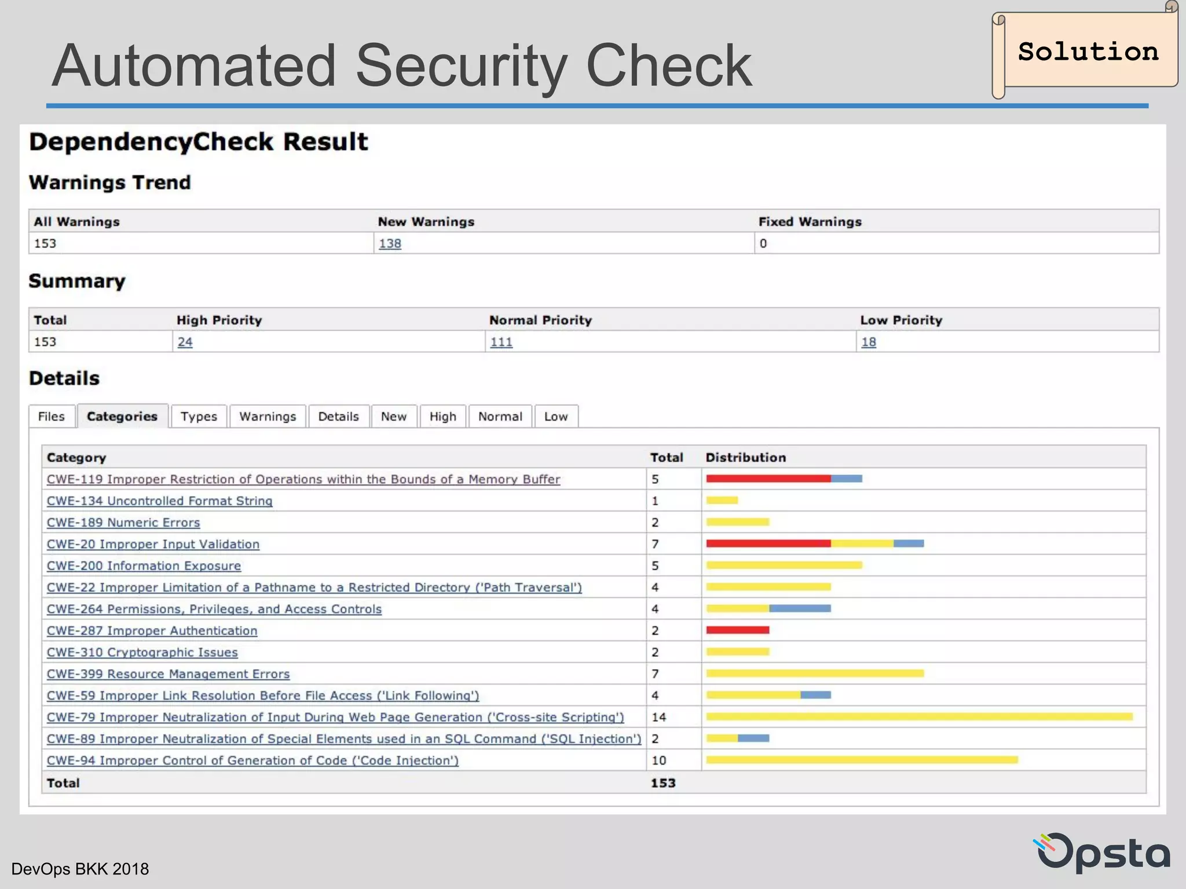Open CWE-79 Cross-site Scripting category
Image resolution: width=1186 pixels, height=889 pixels.
pos(335,717)
